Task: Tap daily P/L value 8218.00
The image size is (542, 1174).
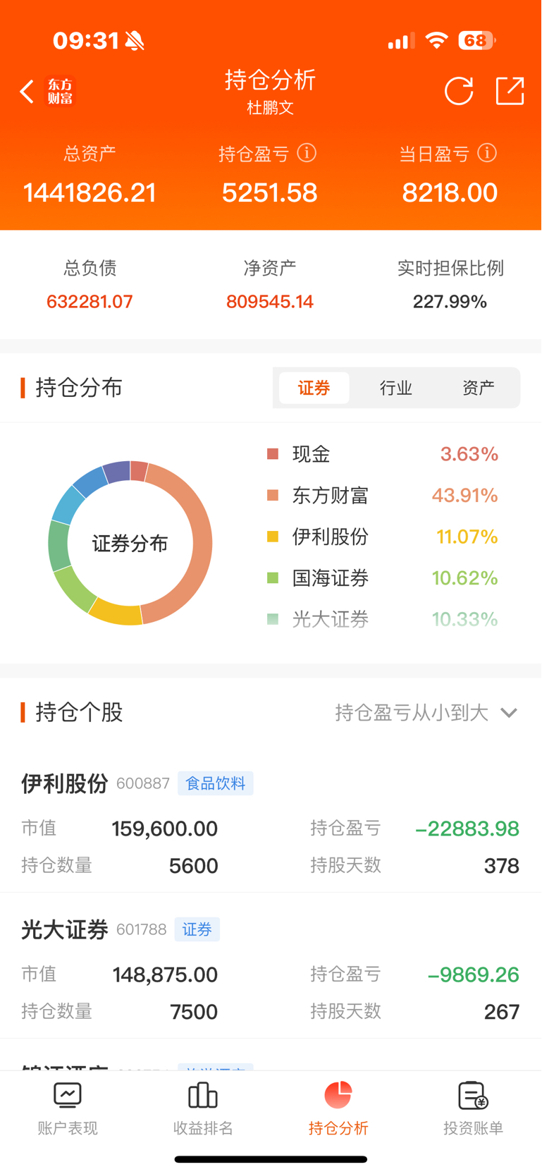Action: (x=450, y=192)
